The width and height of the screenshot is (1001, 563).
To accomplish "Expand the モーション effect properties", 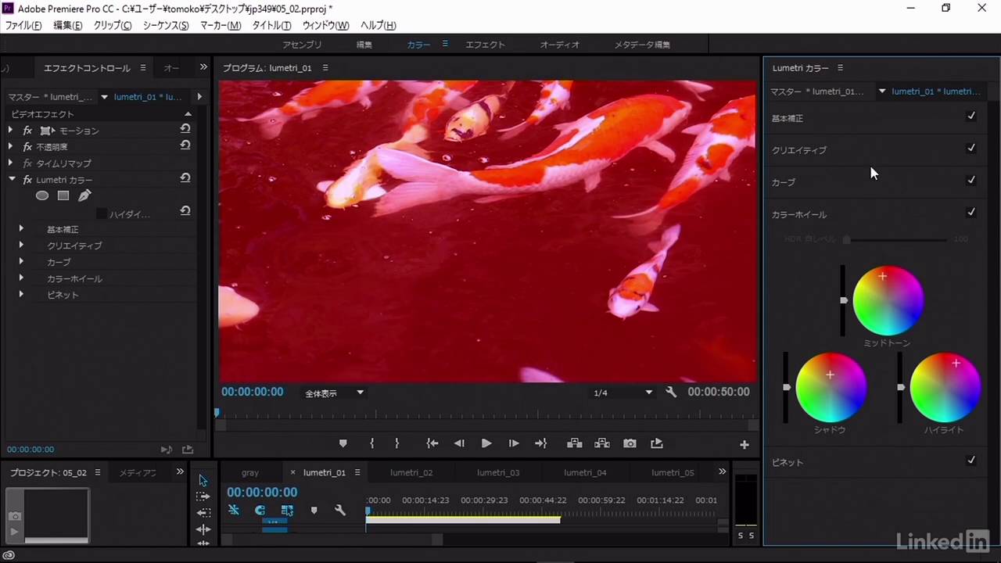I will [x=11, y=131].
